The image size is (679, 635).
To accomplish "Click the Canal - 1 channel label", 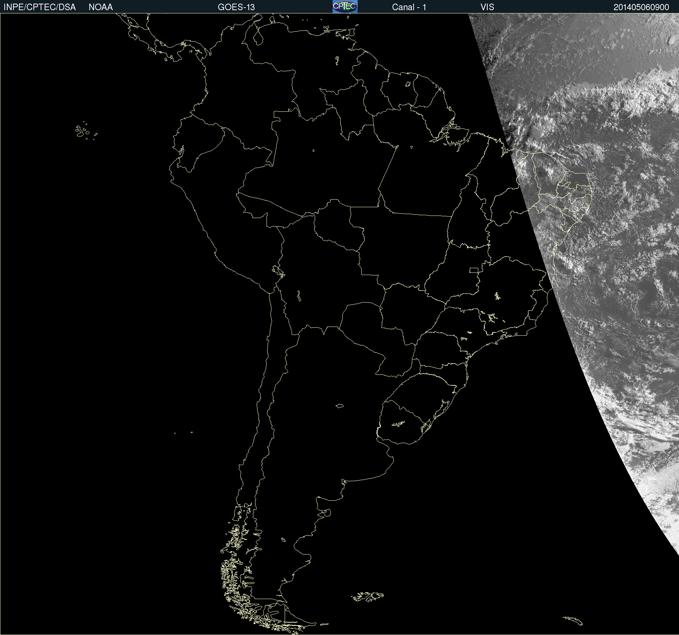I will click(409, 7).
